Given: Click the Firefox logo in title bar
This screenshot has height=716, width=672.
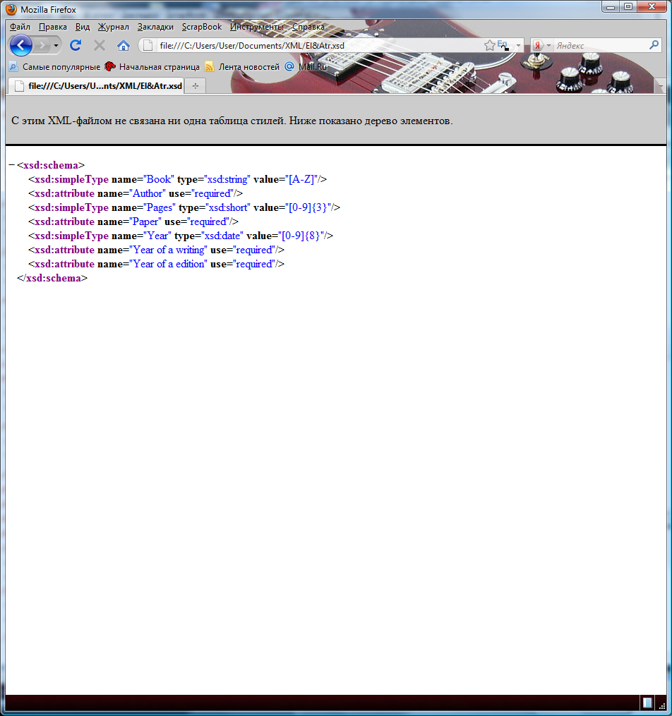Looking at the screenshot, I should click(x=11, y=9).
